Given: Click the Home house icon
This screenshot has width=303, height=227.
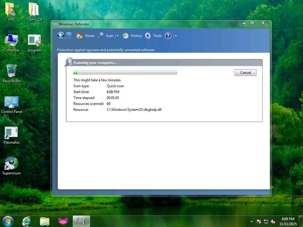Looking at the screenshot, I should point(79,36).
